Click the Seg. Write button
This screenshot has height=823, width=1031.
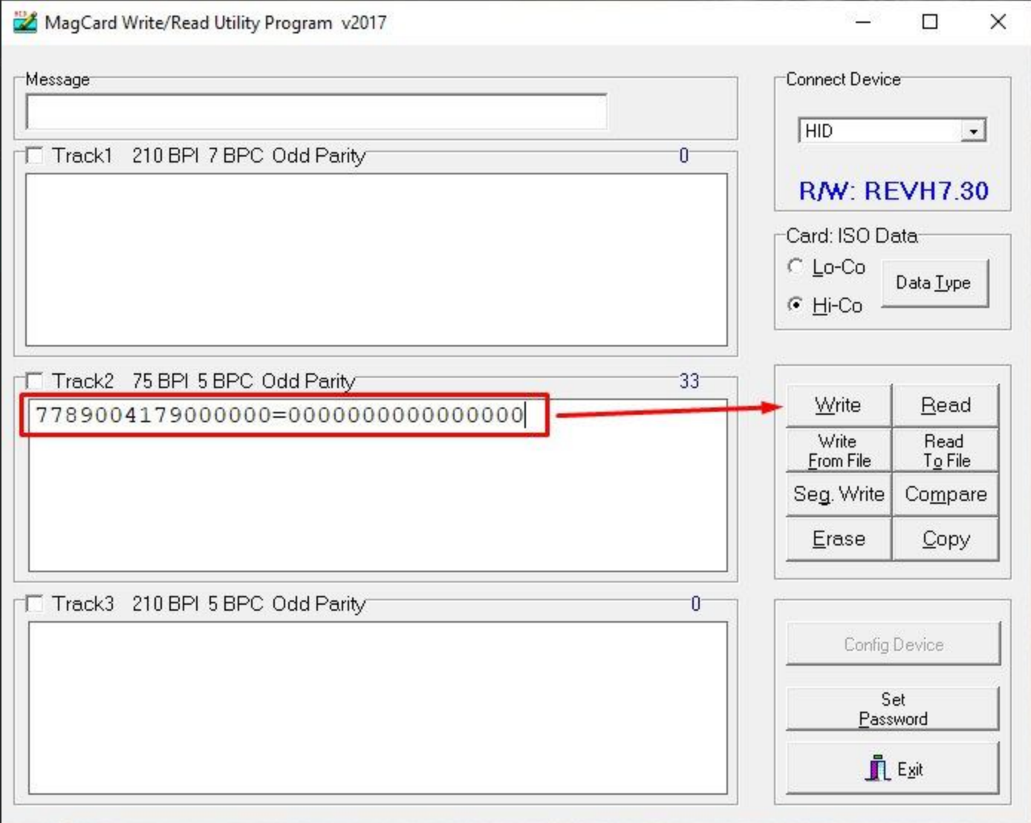[838, 494]
